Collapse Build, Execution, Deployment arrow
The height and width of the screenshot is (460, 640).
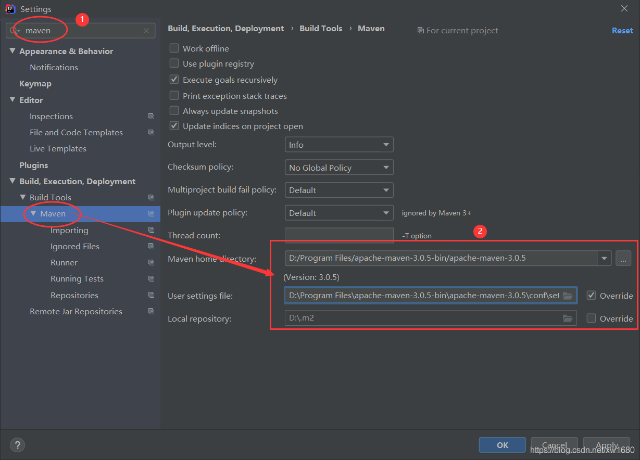click(x=12, y=181)
